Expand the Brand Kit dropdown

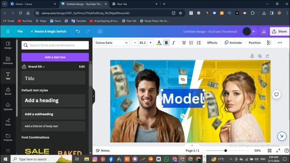point(36,67)
